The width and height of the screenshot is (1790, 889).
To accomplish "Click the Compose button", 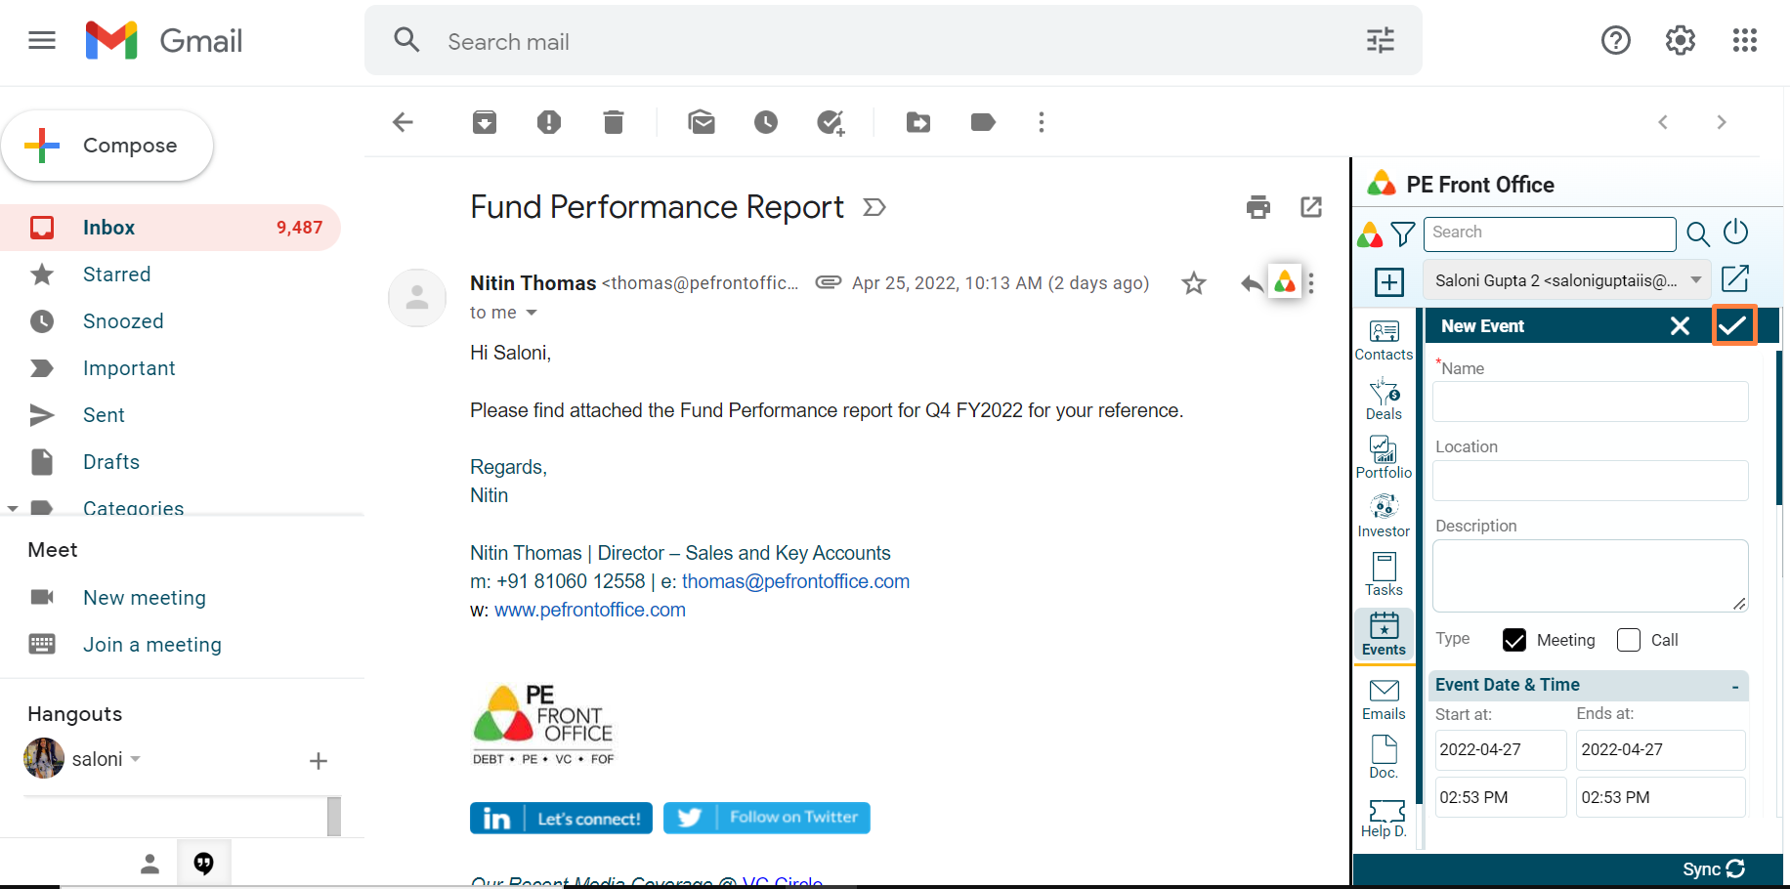I will tap(107, 146).
